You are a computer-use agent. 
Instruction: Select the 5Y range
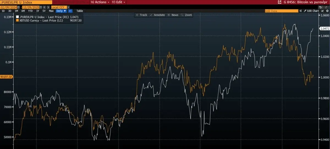coord(44,11)
